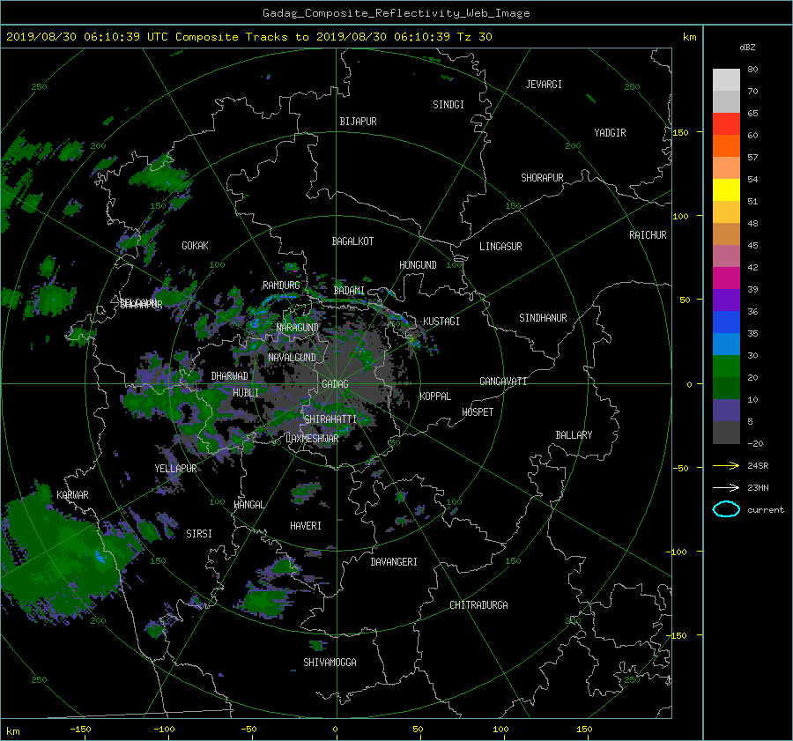Select the JEVARGI town label
Image resolution: width=793 pixels, height=741 pixels.
(x=544, y=85)
